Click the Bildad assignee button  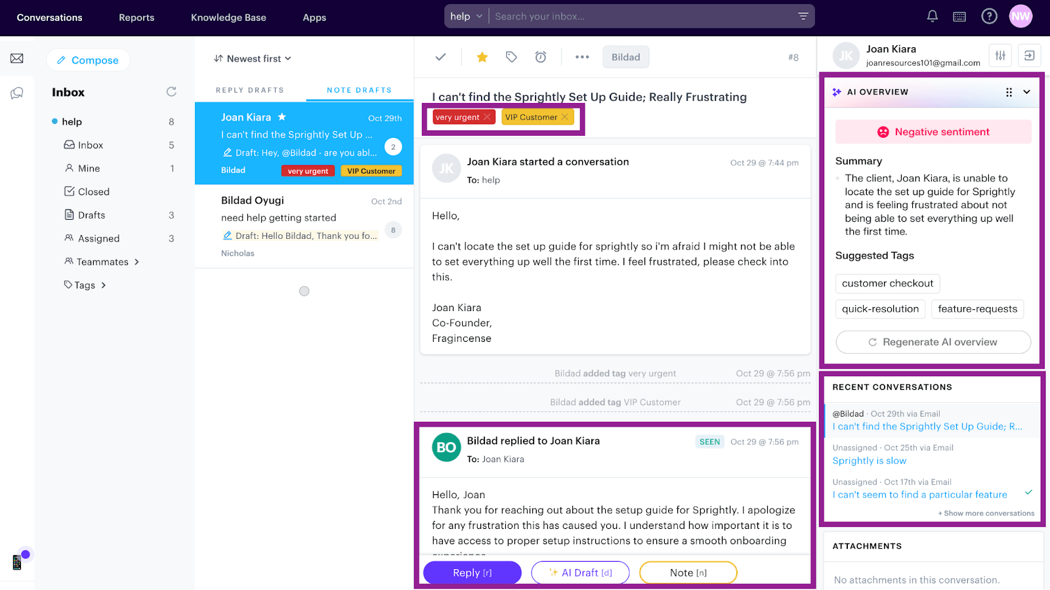(626, 57)
